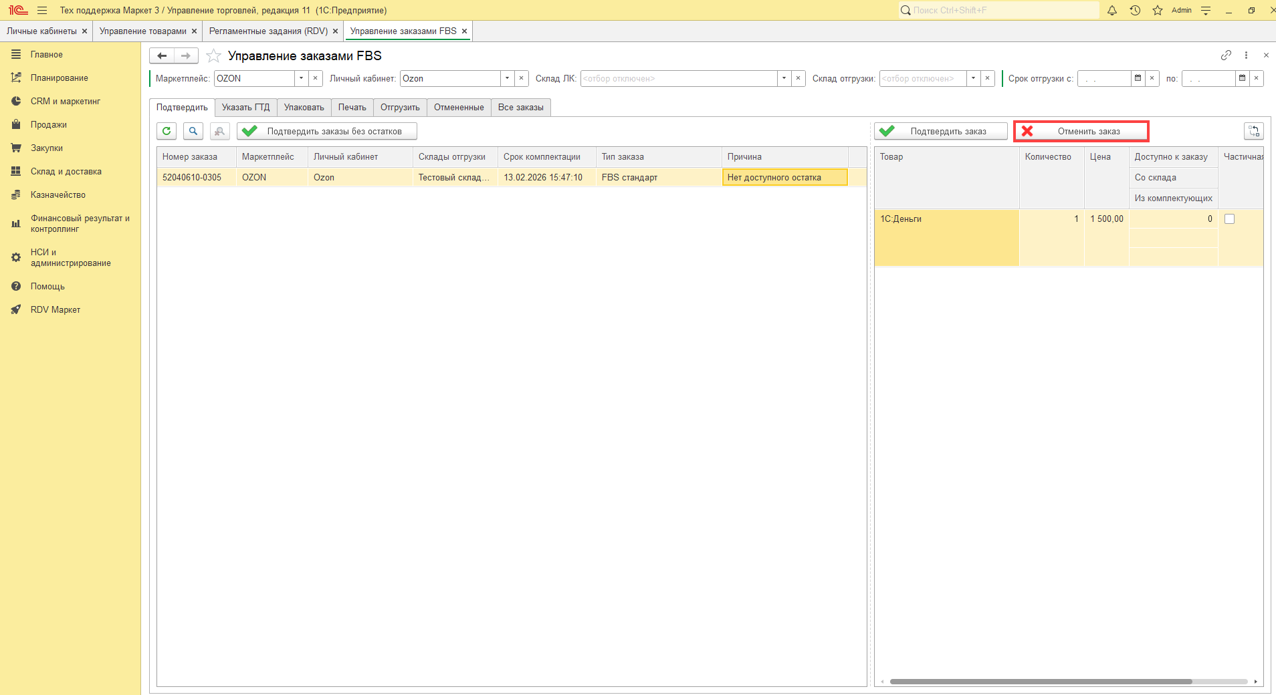Click the refresh list icon
The width and height of the screenshot is (1276, 695).
(167, 131)
